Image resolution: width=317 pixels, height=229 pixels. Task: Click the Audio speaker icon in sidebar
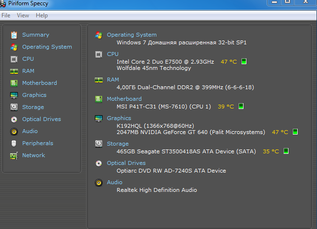[14, 132]
